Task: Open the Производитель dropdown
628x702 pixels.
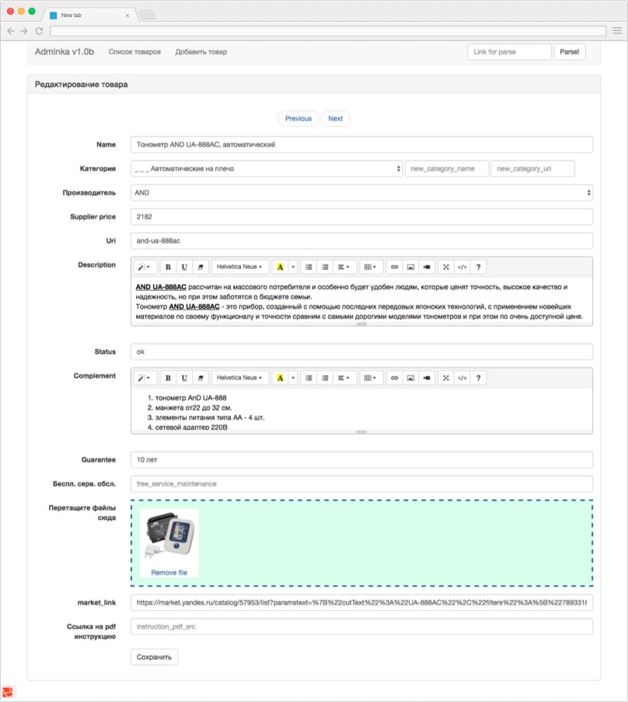Action: click(x=361, y=192)
